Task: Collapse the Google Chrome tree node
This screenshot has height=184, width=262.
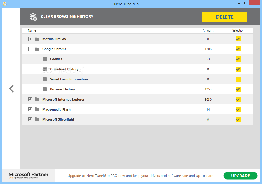Action: [x=30, y=49]
